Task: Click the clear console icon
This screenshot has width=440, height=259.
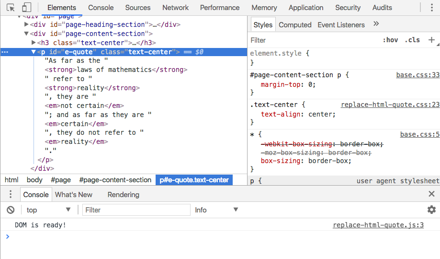Action: pos(11,210)
